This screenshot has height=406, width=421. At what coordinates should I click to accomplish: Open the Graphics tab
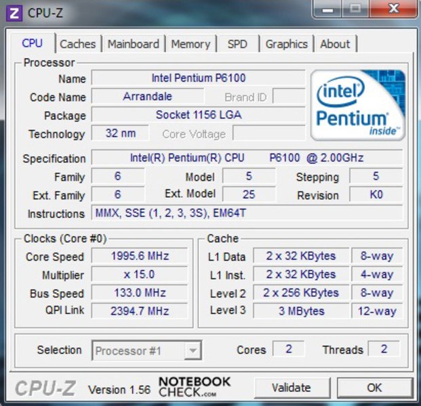click(x=287, y=44)
